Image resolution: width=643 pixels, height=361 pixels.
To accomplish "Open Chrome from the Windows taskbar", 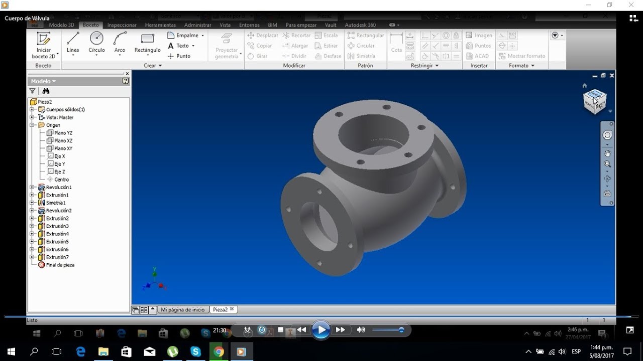I will [x=219, y=351].
